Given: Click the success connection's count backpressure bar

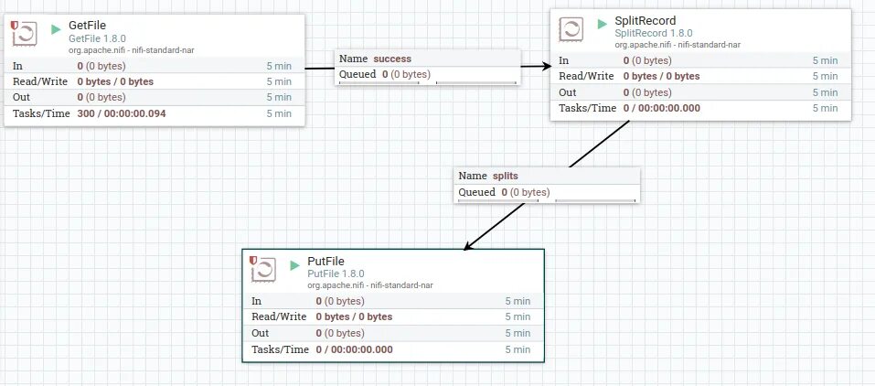Looking at the screenshot, I should [x=379, y=82].
